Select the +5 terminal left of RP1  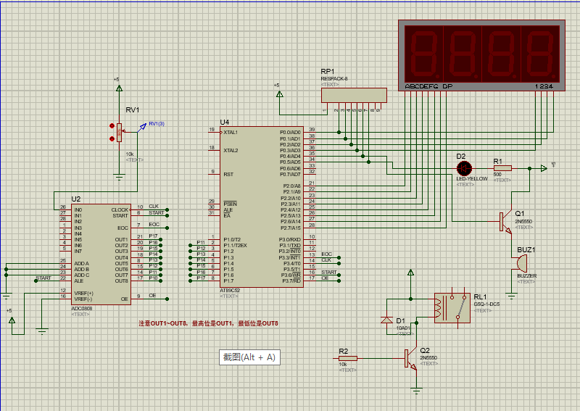click(280, 94)
